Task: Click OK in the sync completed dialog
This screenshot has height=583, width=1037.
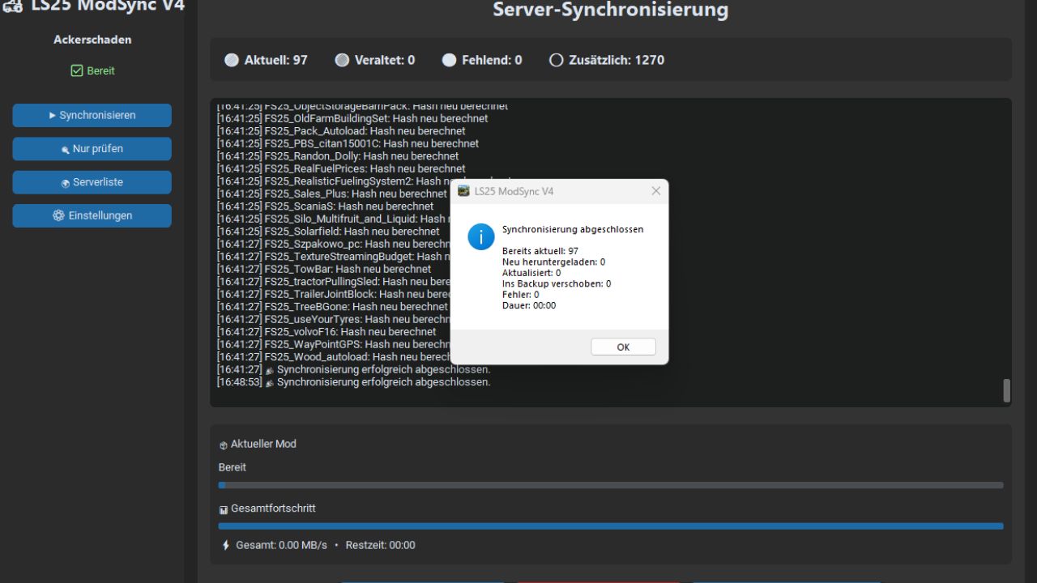Action: [623, 347]
